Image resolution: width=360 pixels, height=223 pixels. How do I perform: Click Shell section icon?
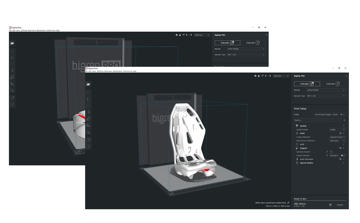pos(297,133)
